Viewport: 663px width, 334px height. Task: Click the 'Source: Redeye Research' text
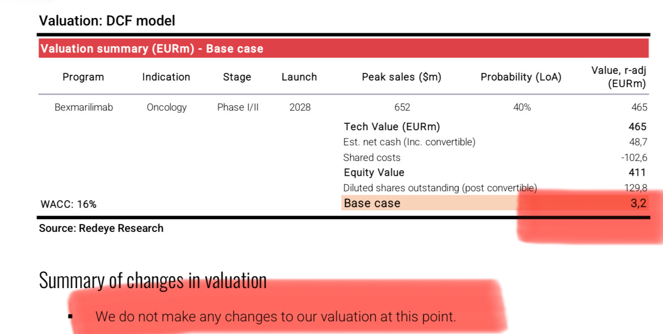[101, 228]
